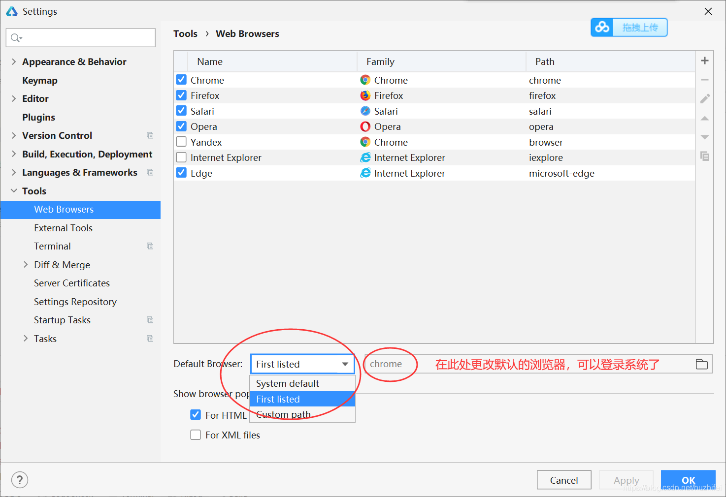726x497 pixels.
Task: Click the Internet Explorer icon in iexplore row
Action: [365, 157]
